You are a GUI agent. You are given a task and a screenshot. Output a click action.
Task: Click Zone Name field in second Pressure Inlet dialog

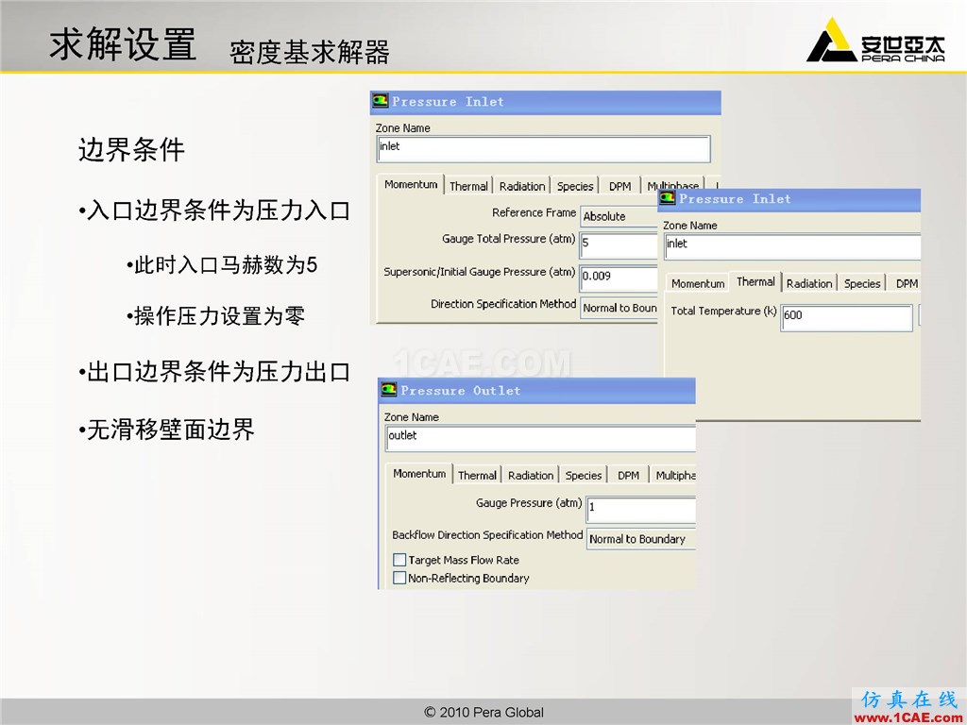point(792,246)
